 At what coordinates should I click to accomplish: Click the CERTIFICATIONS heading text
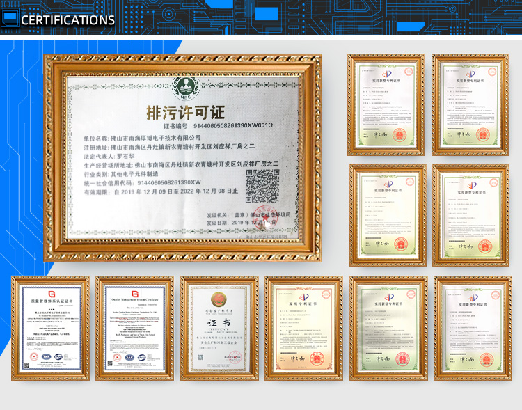(68, 20)
